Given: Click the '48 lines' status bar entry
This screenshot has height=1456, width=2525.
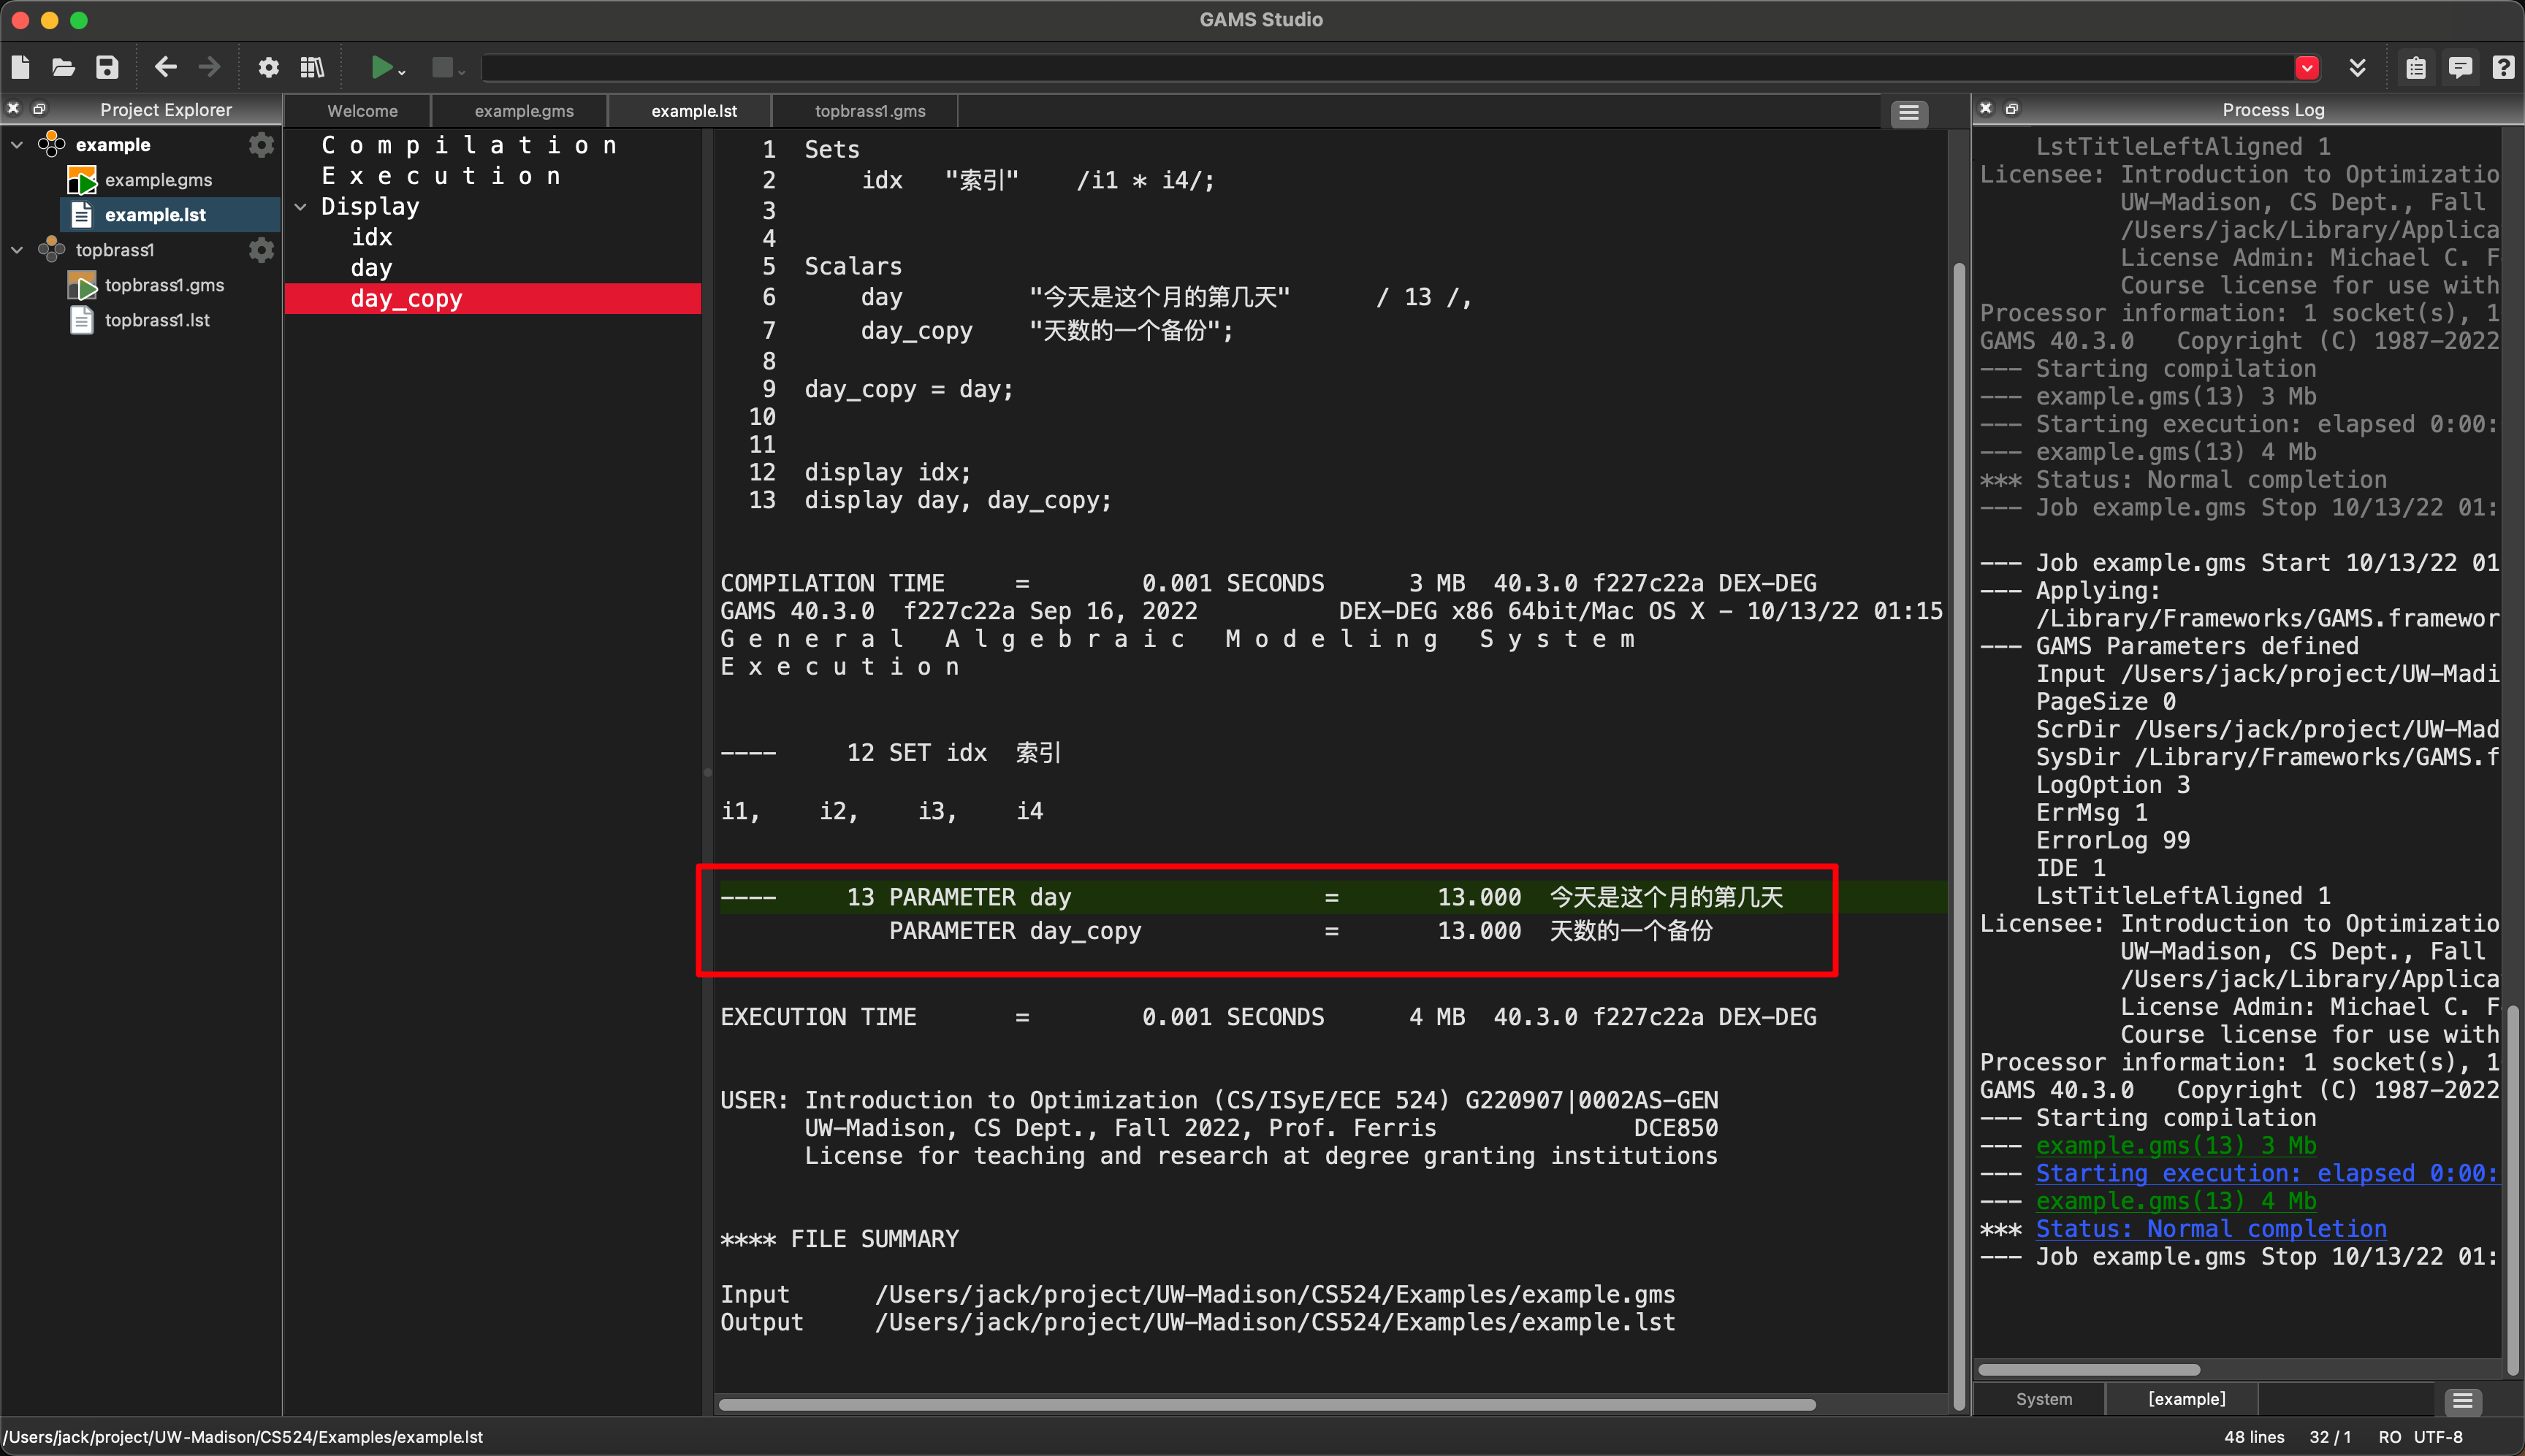Looking at the screenshot, I should coord(2254,1437).
